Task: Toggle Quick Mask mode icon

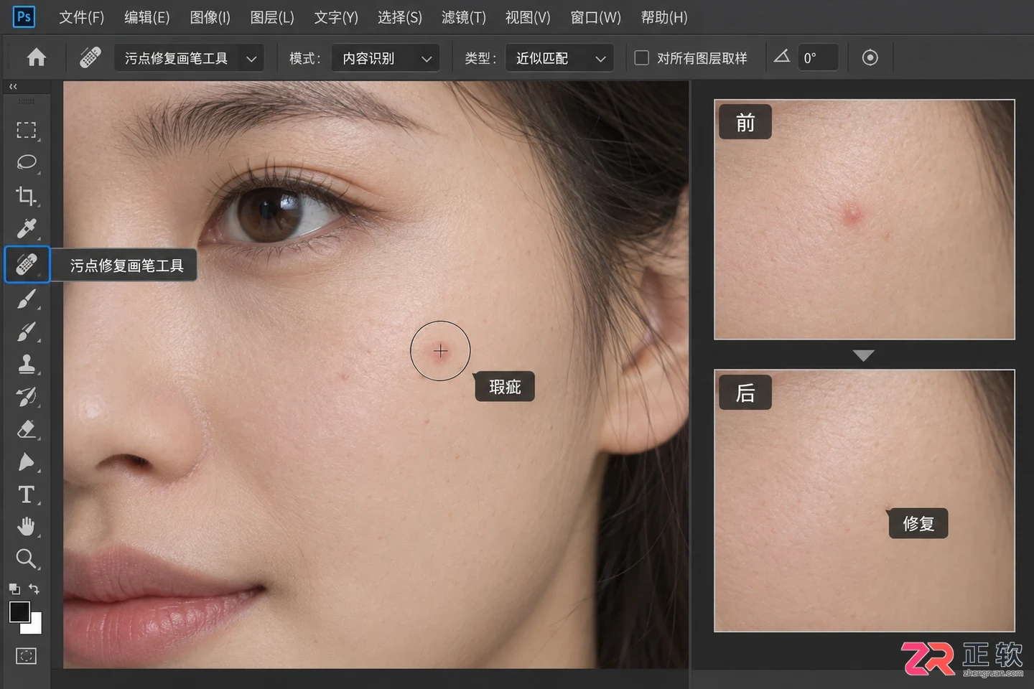Action: (27, 656)
